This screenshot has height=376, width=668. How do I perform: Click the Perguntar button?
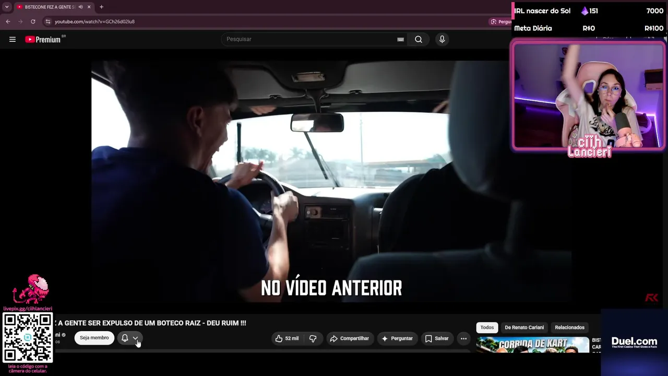pos(397,338)
